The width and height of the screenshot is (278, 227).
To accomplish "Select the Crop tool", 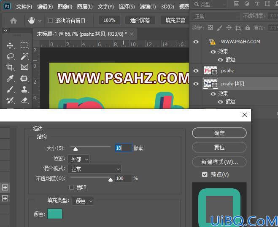I will 10,67.
